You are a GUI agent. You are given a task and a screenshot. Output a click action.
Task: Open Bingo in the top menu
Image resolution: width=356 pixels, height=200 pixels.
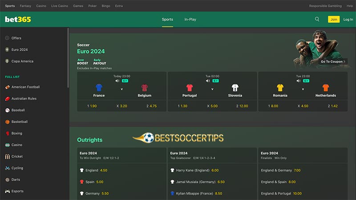click(x=106, y=6)
